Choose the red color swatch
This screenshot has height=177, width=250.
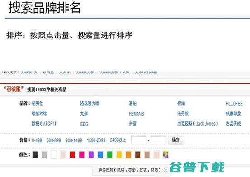pyautogui.click(x=72, y=155)
